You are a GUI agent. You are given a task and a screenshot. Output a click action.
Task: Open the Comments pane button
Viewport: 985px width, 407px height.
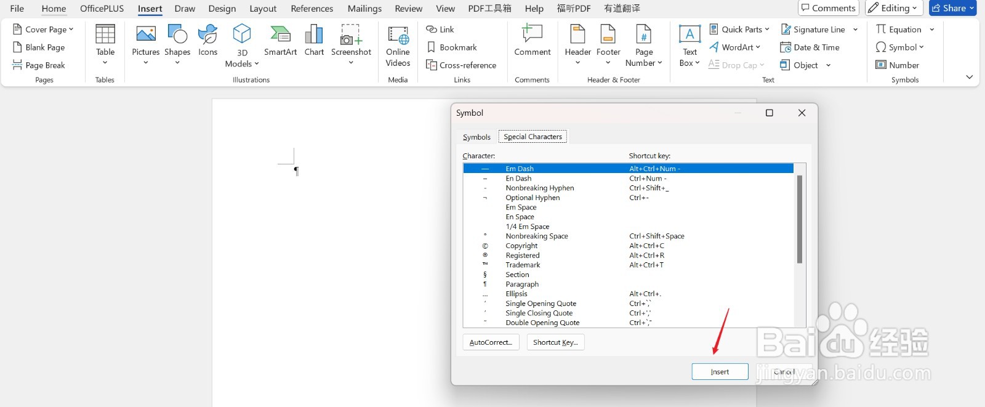[x=829, y=8]
